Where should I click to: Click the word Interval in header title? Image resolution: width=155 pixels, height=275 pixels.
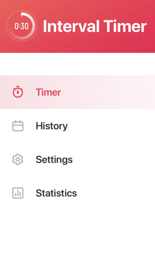coord(71,26)
